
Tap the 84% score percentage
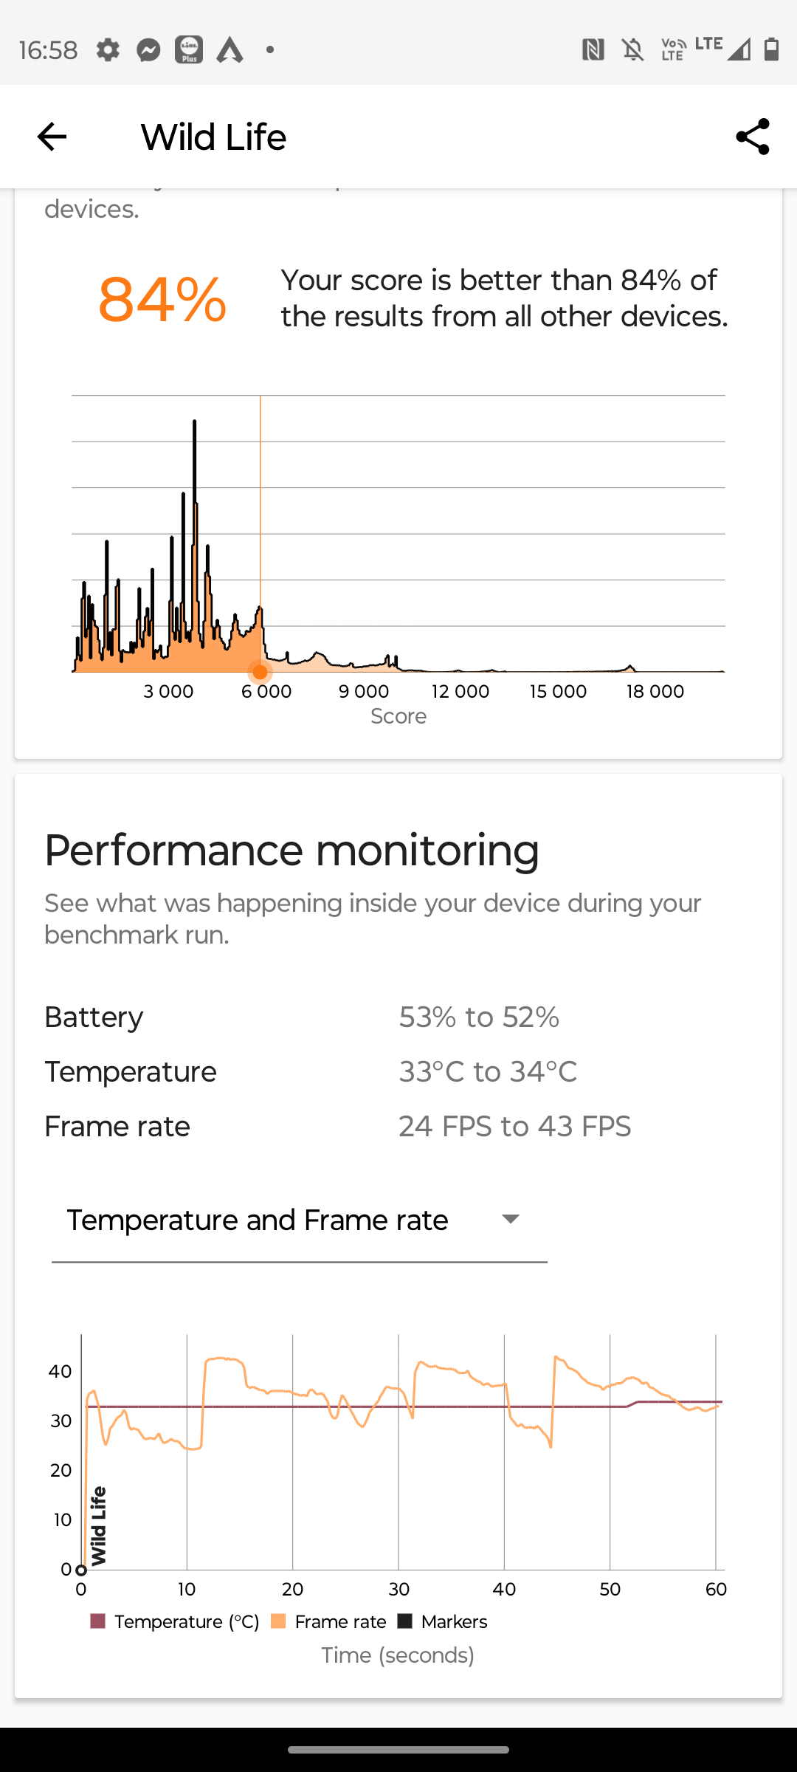[x=162, y=299]
